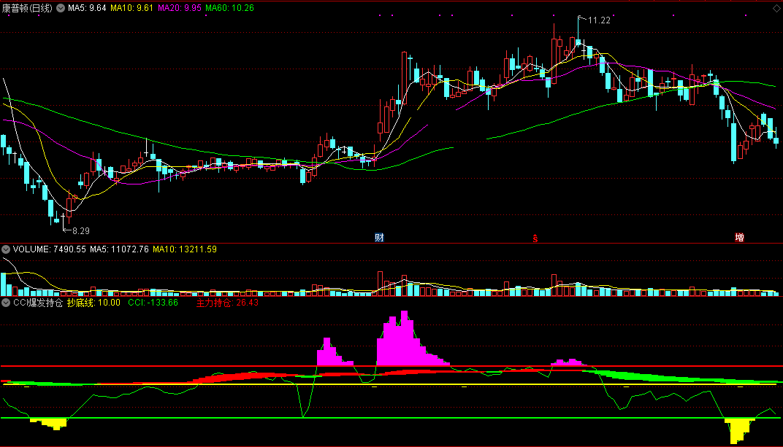
Task: Open the dropdown next to 康普顿(日线)
Action: click(61, 8)
